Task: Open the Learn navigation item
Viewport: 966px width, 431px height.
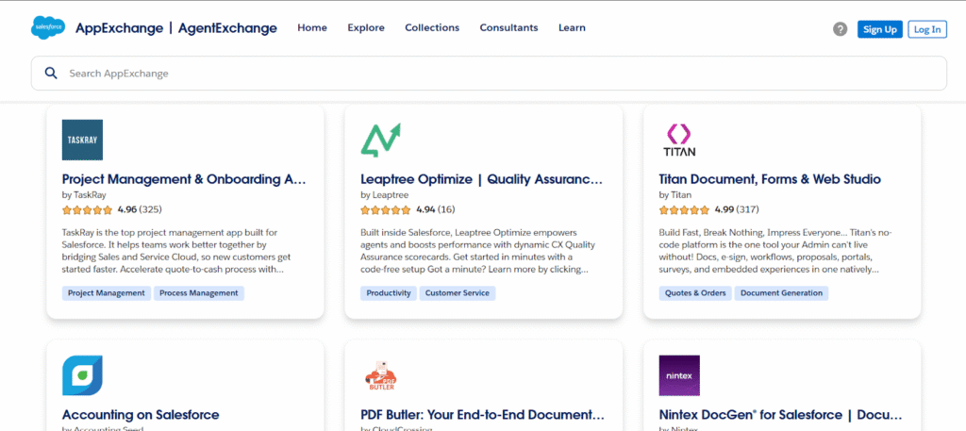Action: 572,28
